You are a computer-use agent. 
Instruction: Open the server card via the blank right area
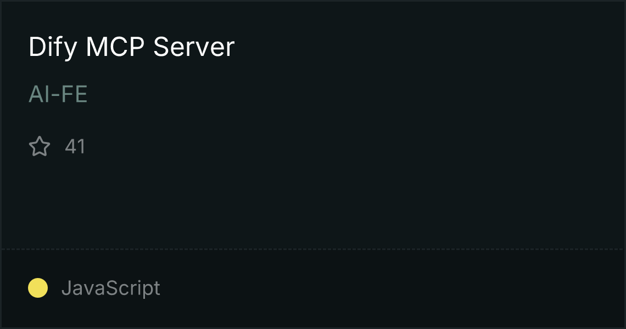439,120
